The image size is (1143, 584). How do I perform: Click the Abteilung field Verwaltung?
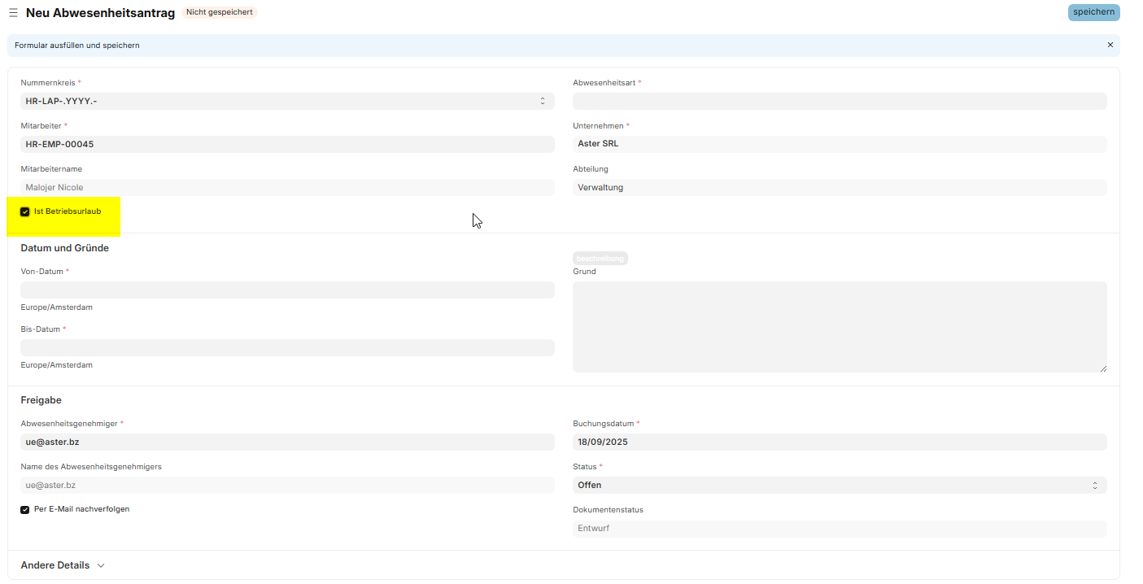840,187
